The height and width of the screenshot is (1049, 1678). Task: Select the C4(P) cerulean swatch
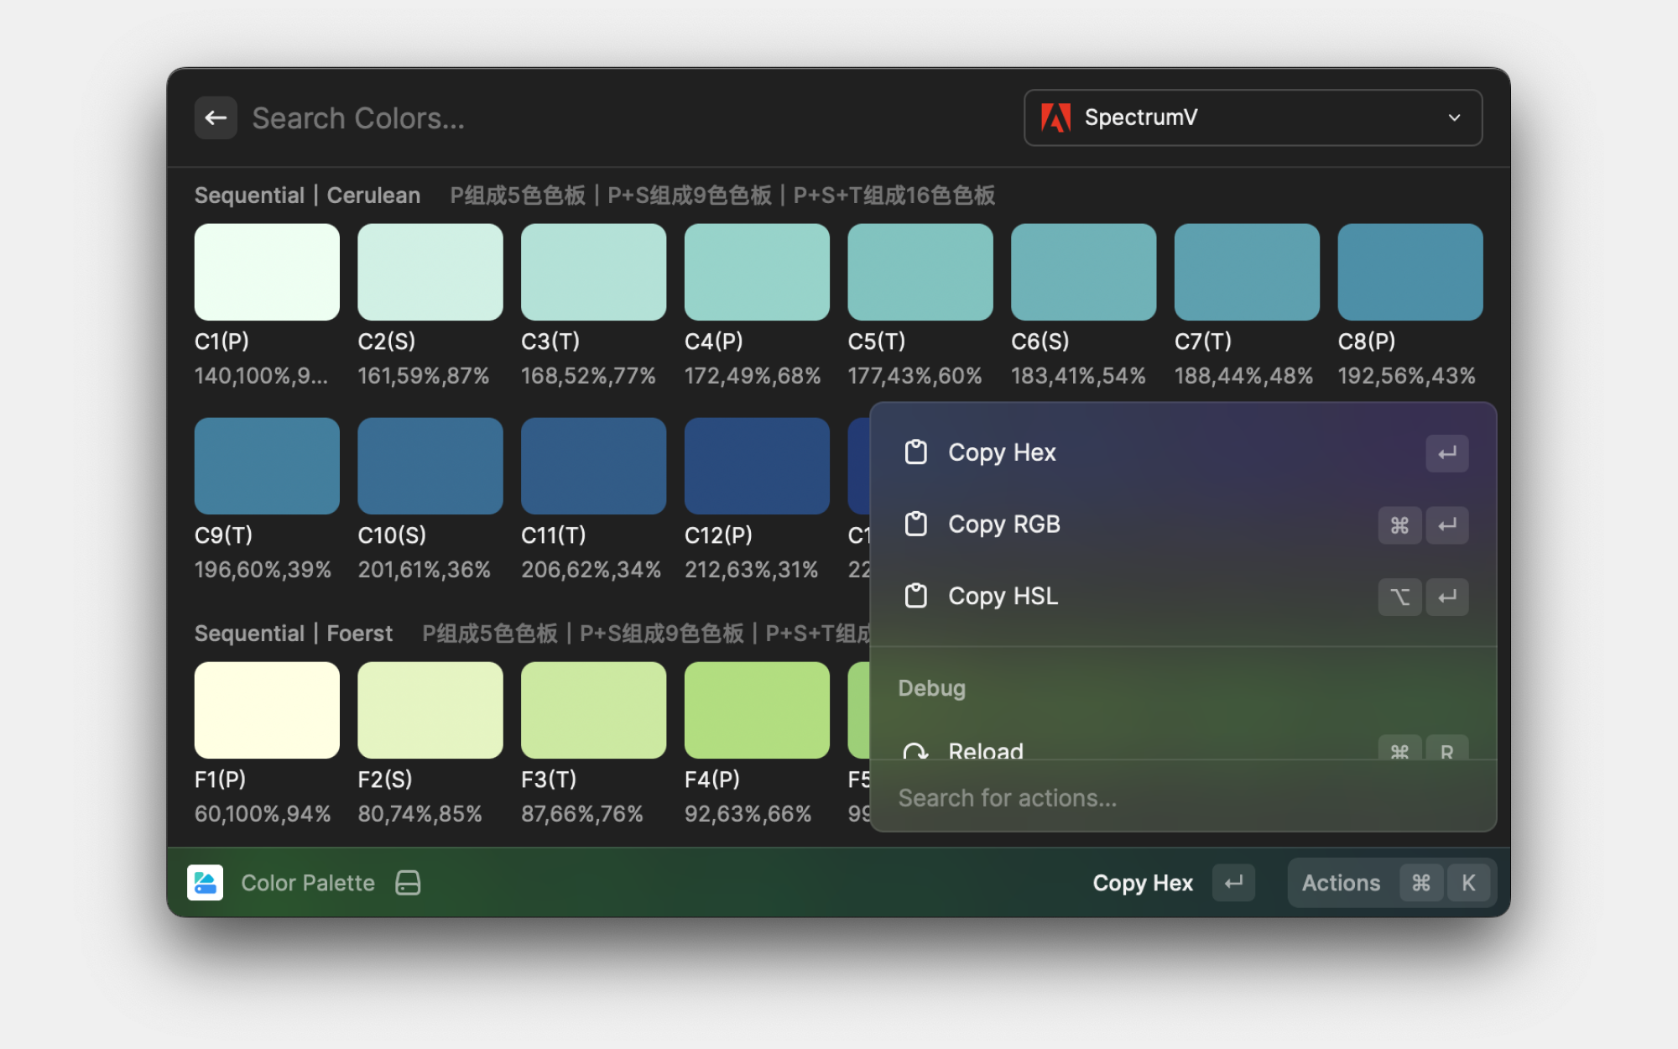click(757, 272)
